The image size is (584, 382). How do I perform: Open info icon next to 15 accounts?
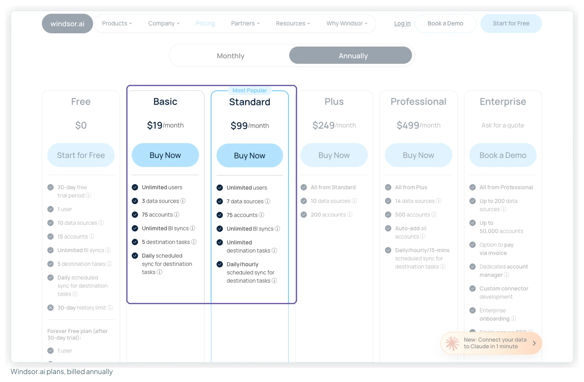click(x=92, y=236)
